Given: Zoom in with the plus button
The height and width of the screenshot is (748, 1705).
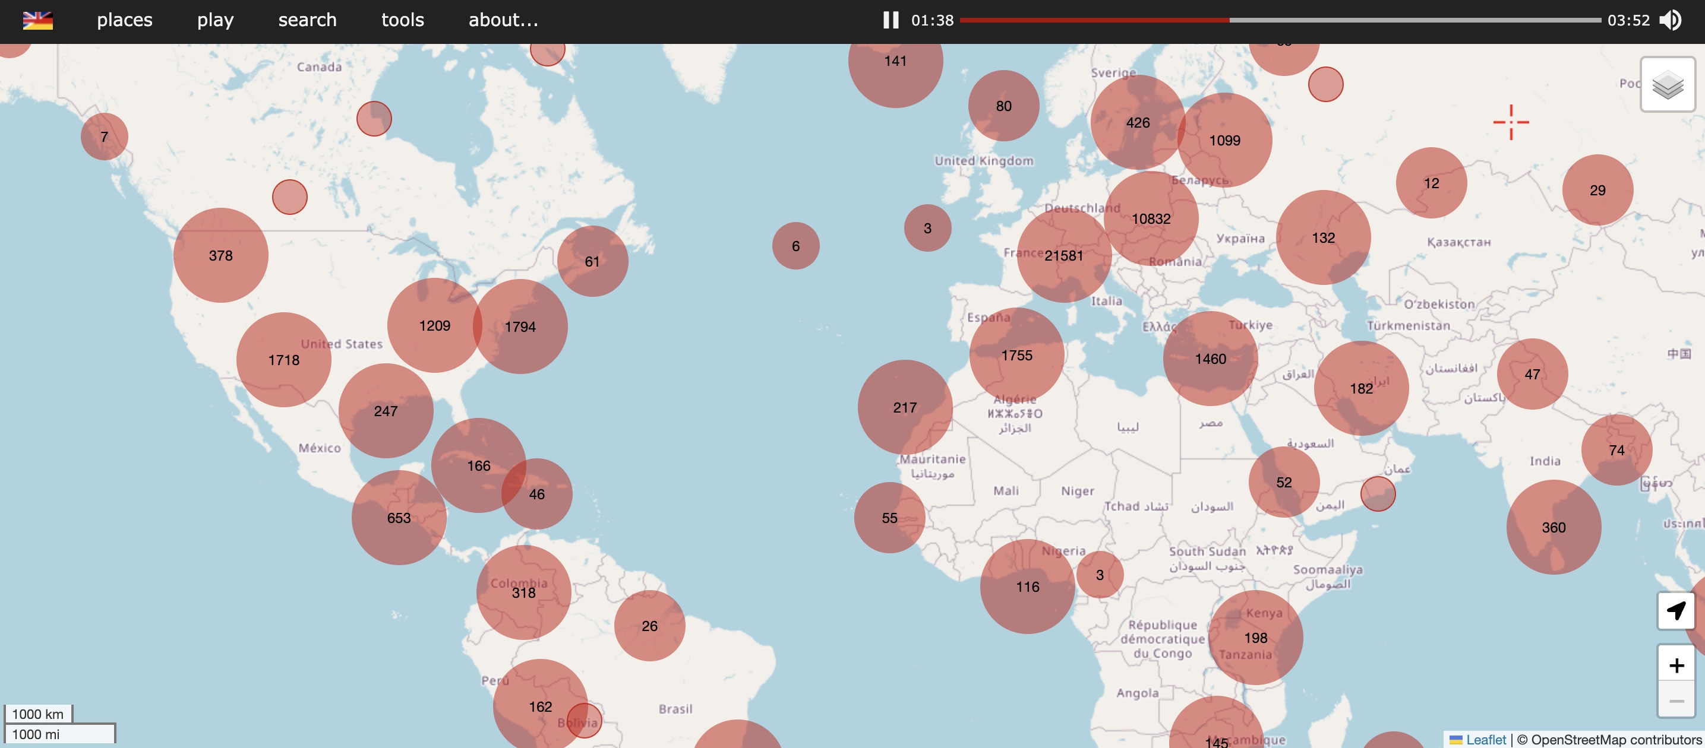Looking at the screenshot, I should click(x=1675, y=665).
